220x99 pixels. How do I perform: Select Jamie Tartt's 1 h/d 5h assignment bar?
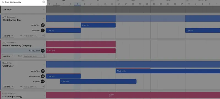98,25
